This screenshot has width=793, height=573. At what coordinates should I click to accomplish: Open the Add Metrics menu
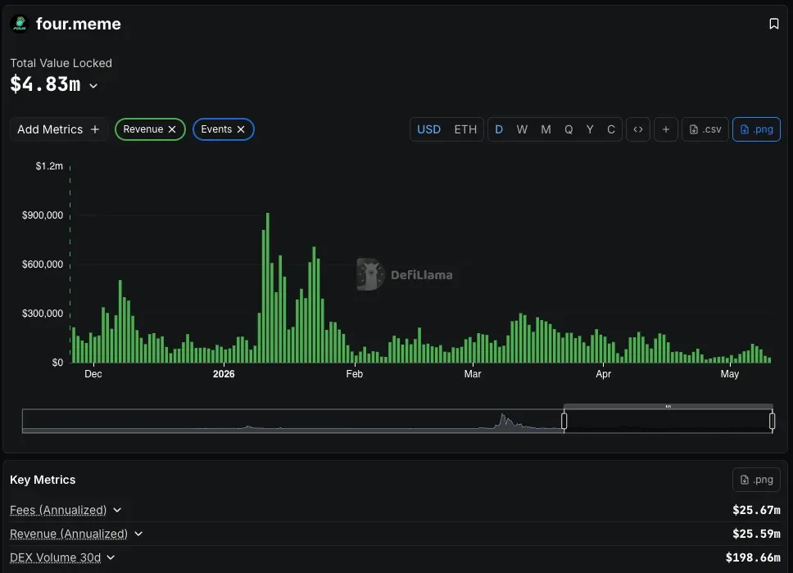coord(58,129)
